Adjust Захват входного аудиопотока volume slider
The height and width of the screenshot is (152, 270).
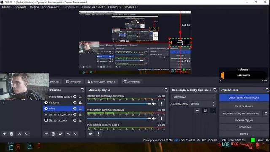[119, 104]
